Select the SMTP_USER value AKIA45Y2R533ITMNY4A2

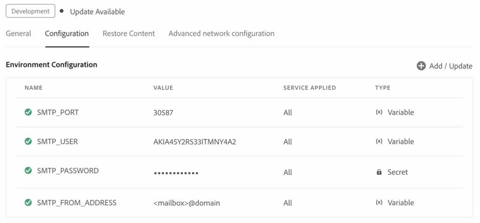click(x=195, y=142)
